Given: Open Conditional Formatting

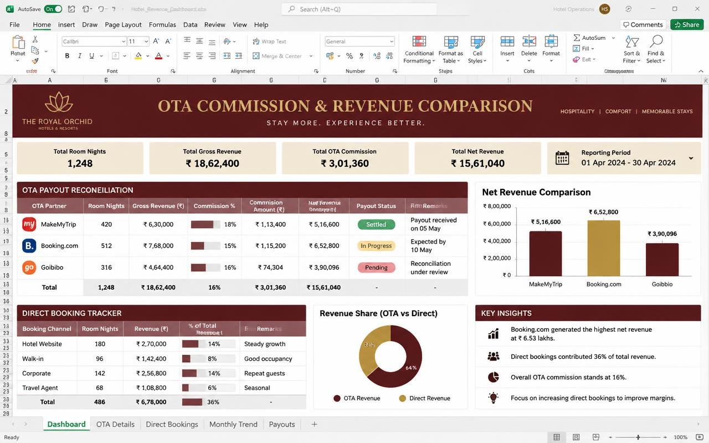Looking at the screenshot, I should 419,50.
